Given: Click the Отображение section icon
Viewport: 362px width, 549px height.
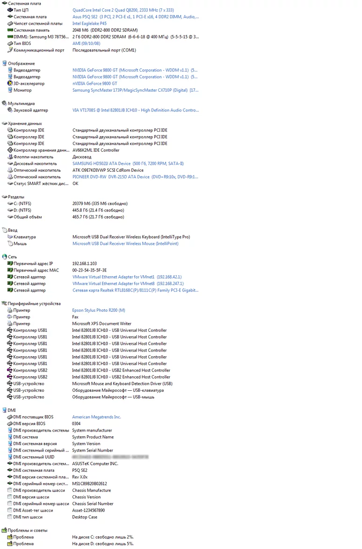Looking at the screenshot, I should pos(5,63).
